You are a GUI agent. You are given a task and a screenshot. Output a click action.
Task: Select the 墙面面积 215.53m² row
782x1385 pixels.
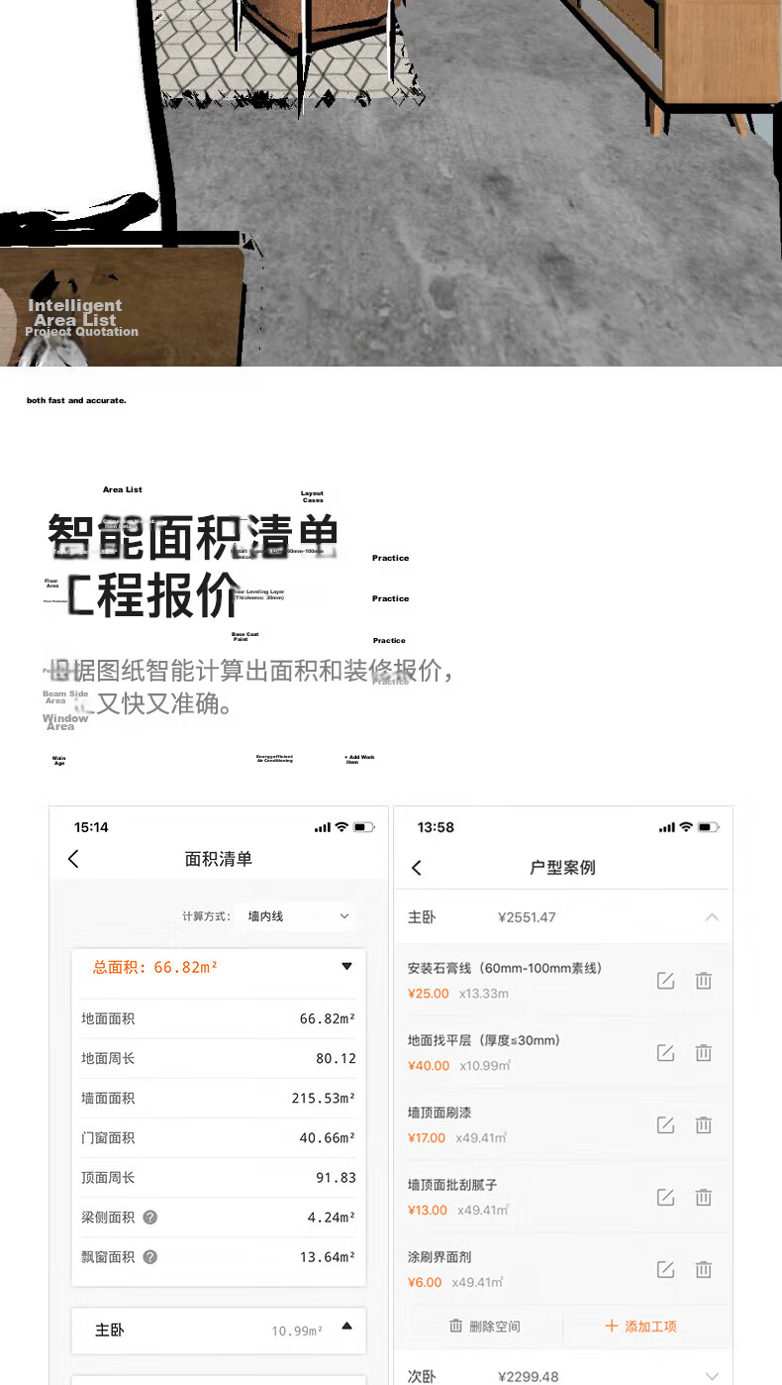coord(219,1098)
